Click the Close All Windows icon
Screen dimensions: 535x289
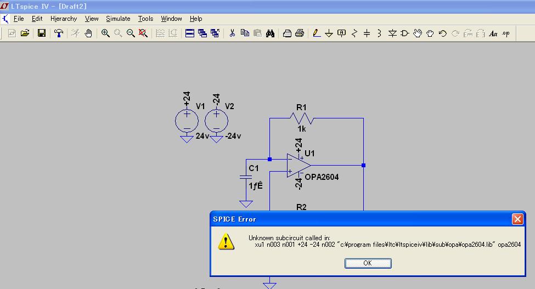click(x=215, y=33)
